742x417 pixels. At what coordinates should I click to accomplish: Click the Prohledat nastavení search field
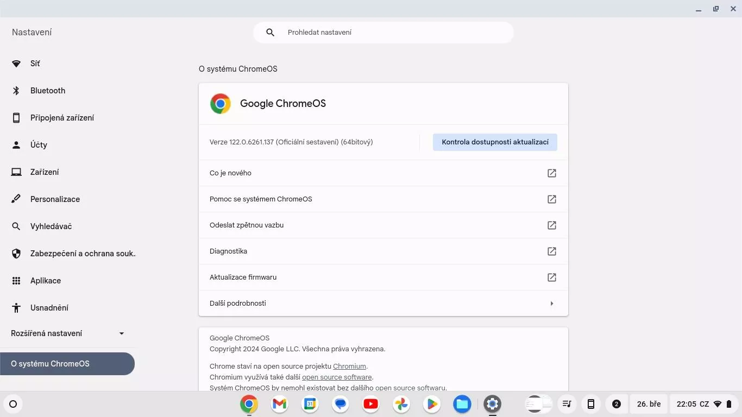[x=383, y=33]
